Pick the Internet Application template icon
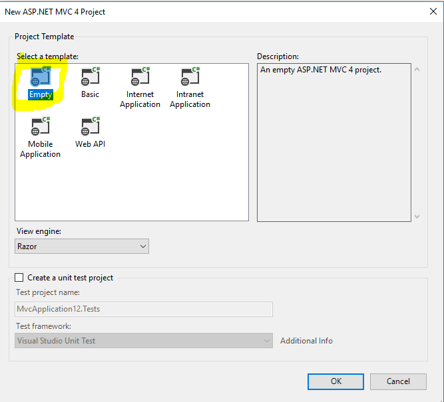444x402 pixels. tap(140, 77)
